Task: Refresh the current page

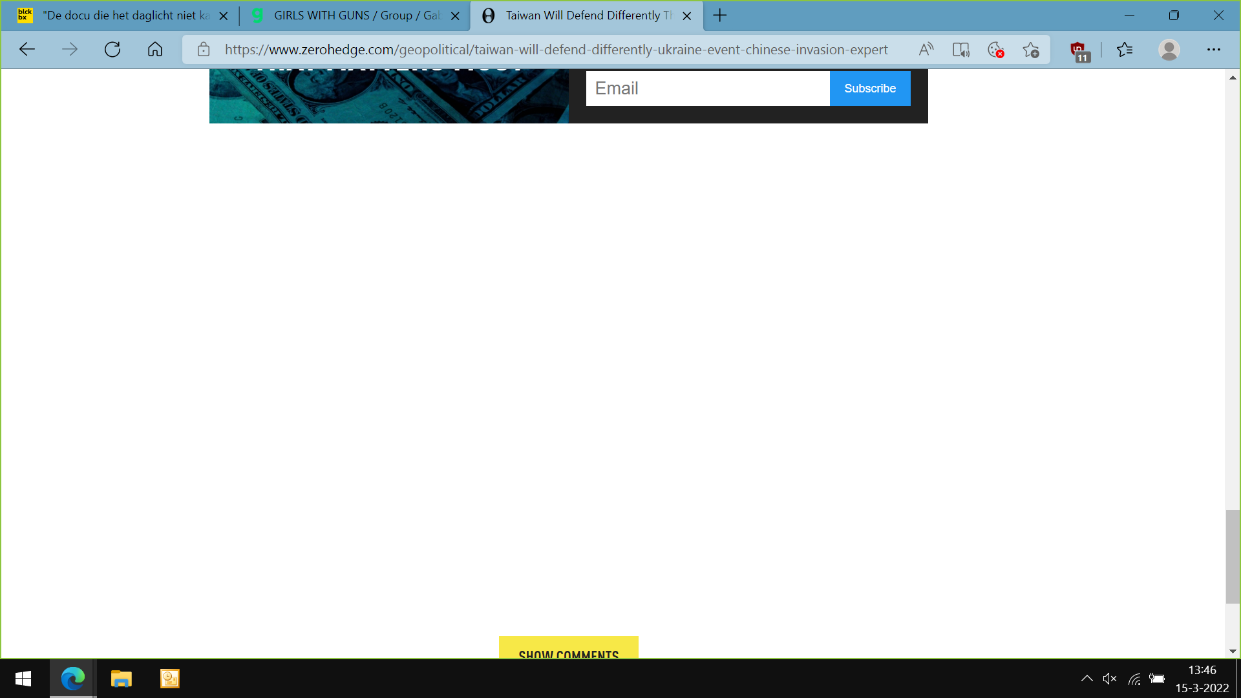Action: click(112, 49)
